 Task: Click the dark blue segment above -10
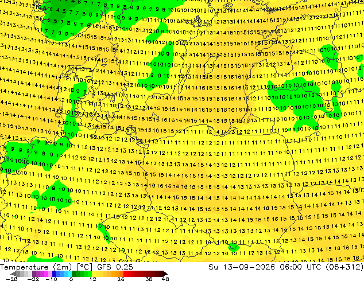(x=54, y=274)
